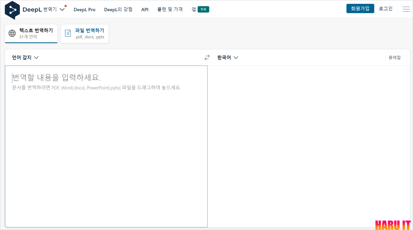Open the API menu item

145,10
